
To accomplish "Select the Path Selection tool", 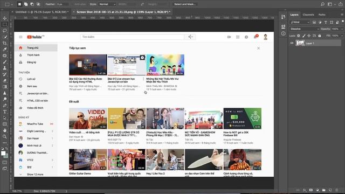I will [x=5, y=118].
